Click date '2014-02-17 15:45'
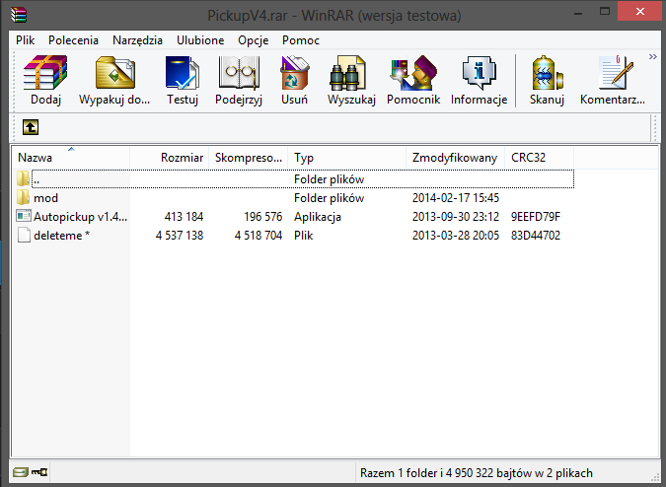Screen dimensions: 666x487 click(455, 198)
